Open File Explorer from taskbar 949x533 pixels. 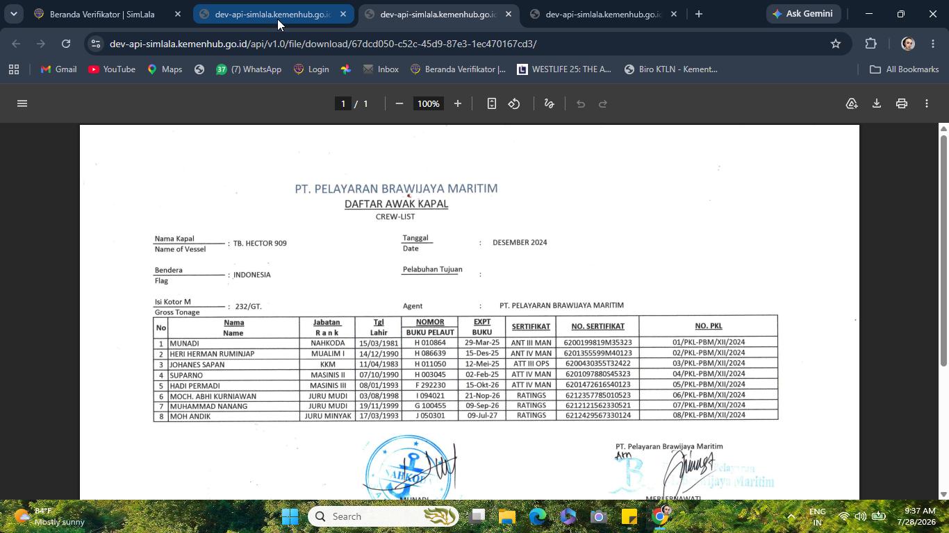click(x=507, y=516)
